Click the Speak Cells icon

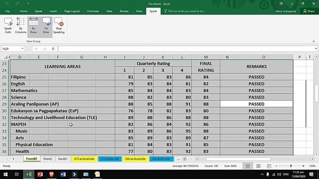click(x=8, y=25)
